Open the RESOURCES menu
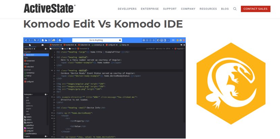Image resolution: width=280 pixels, height=139 pixels. click(x=208, y=9)
